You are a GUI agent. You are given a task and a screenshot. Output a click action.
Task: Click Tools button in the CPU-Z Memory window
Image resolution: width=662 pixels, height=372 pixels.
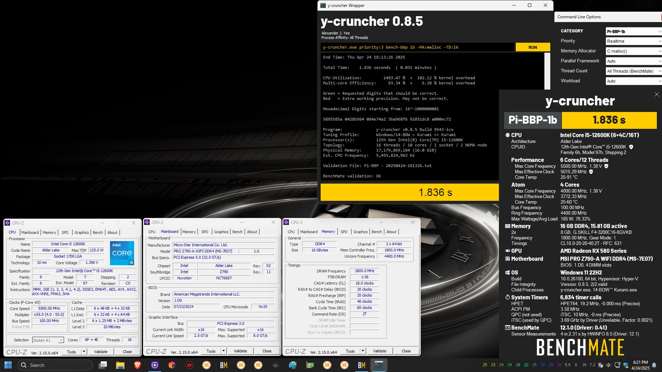tap(350, 351)
